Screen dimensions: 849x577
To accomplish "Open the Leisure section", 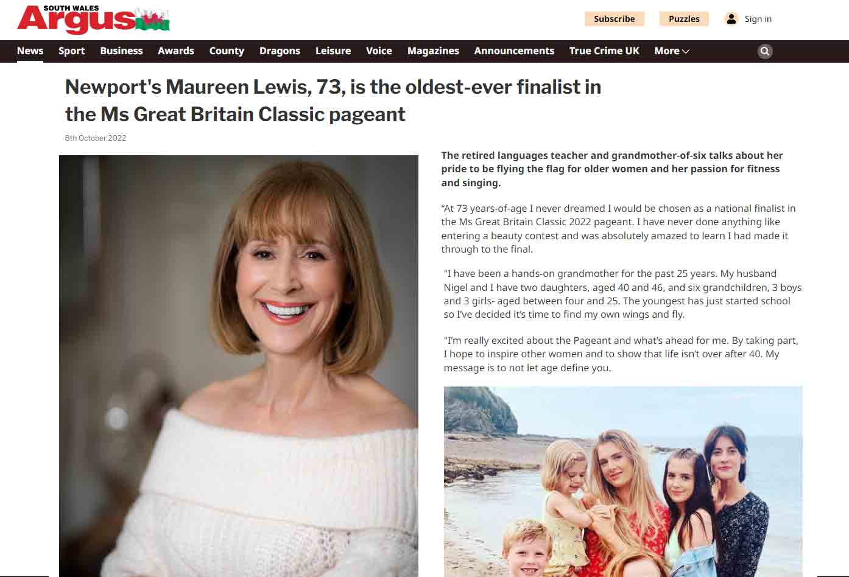I will 333,51.
